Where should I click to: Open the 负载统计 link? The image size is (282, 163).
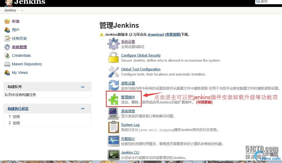[x=128, y=139]
